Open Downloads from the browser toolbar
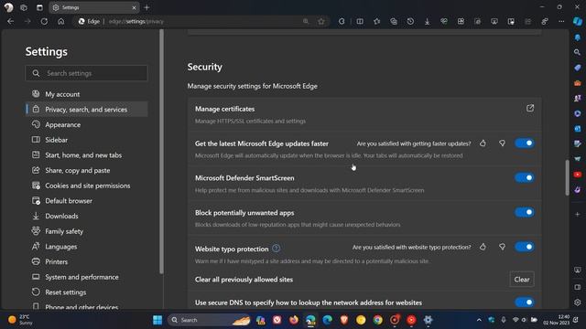 pyautogui.click(x=428, y=21)
